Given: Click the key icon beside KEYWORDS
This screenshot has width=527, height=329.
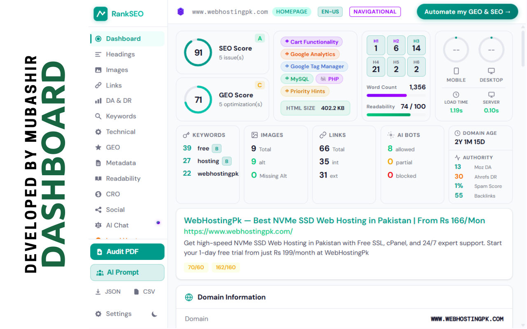Looking at the screenshot, I should pyautogui.click(x=186, y=135).
